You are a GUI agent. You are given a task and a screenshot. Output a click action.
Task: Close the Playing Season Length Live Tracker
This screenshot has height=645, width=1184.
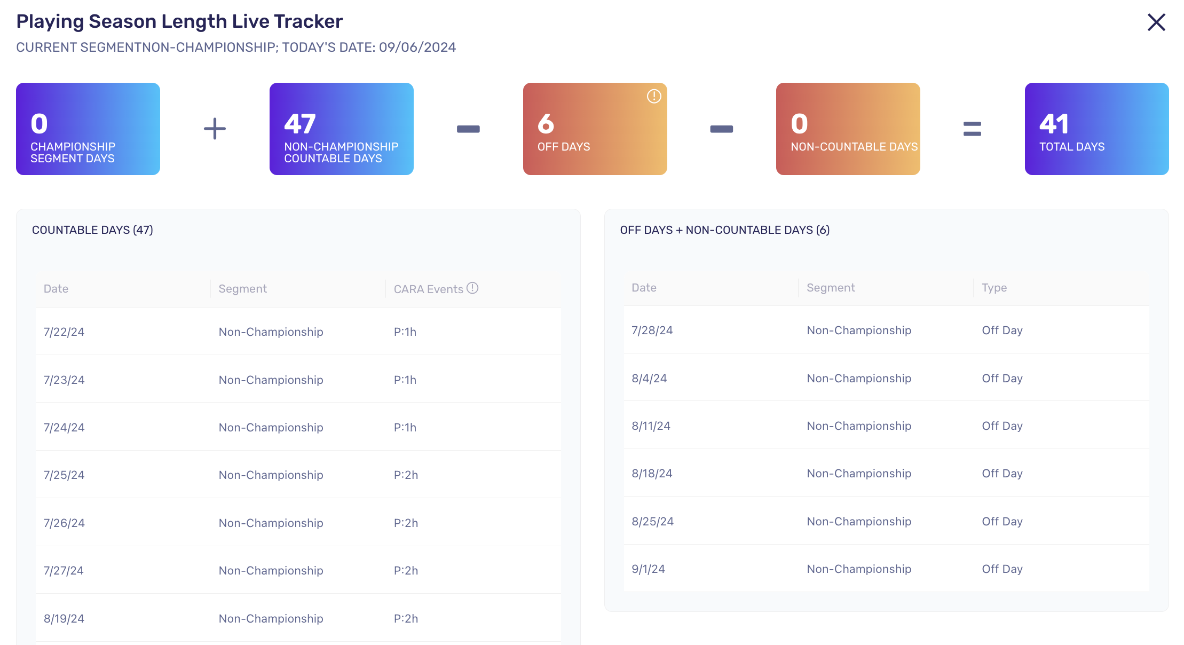coord(1156,22)
